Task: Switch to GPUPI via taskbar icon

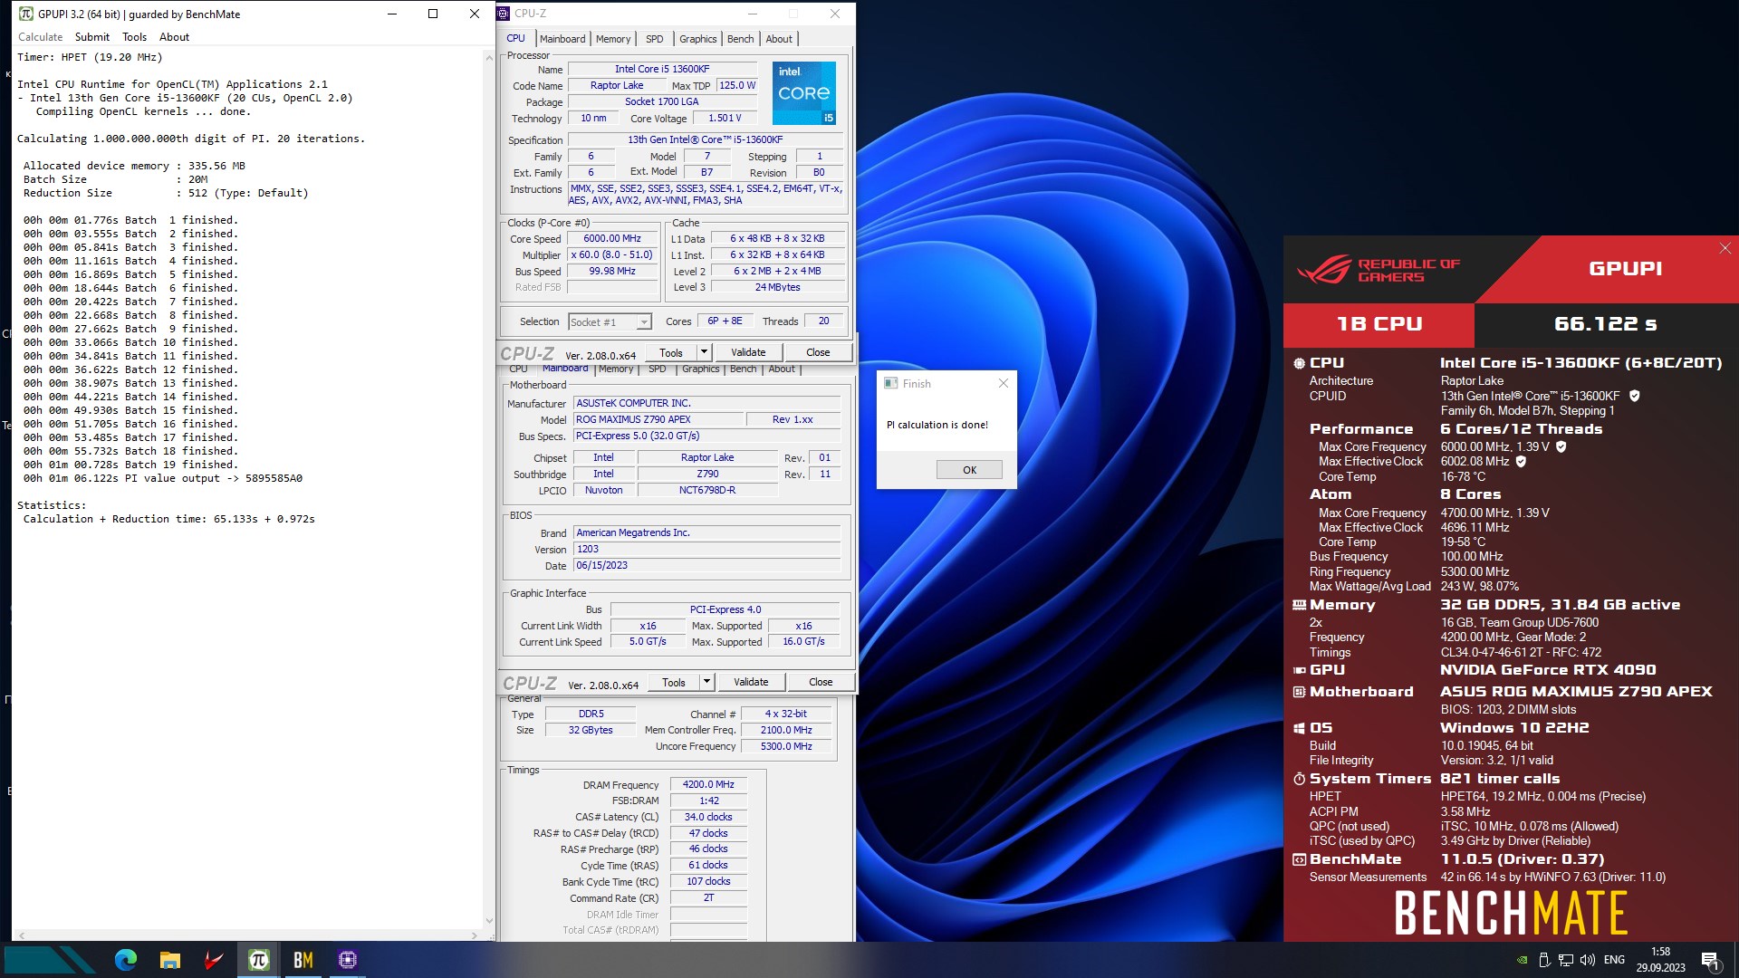Action: click(x=258, y=960)
